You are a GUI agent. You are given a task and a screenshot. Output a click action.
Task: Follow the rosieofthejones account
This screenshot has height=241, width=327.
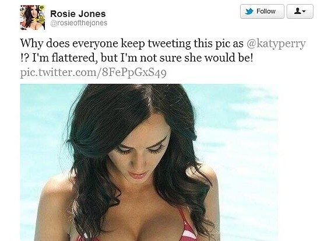pyautogui.click(x=262, y=11)
